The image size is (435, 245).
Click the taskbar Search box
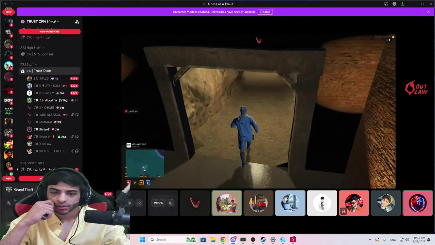(173, 240)
